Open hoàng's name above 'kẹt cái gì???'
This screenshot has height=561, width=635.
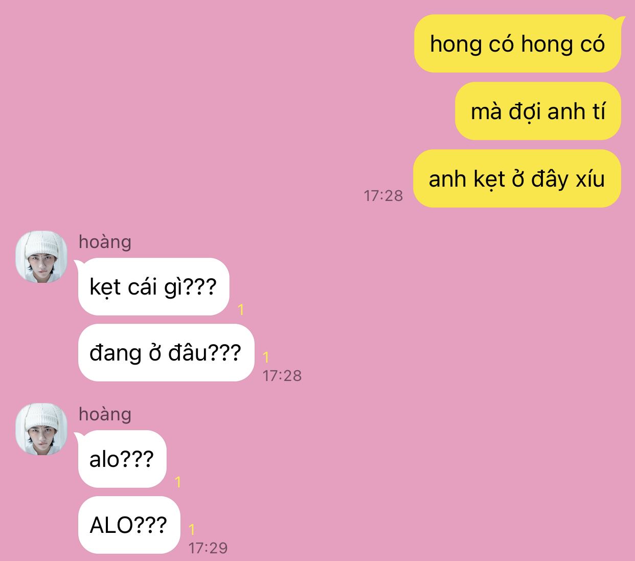[x=105, y=241]
